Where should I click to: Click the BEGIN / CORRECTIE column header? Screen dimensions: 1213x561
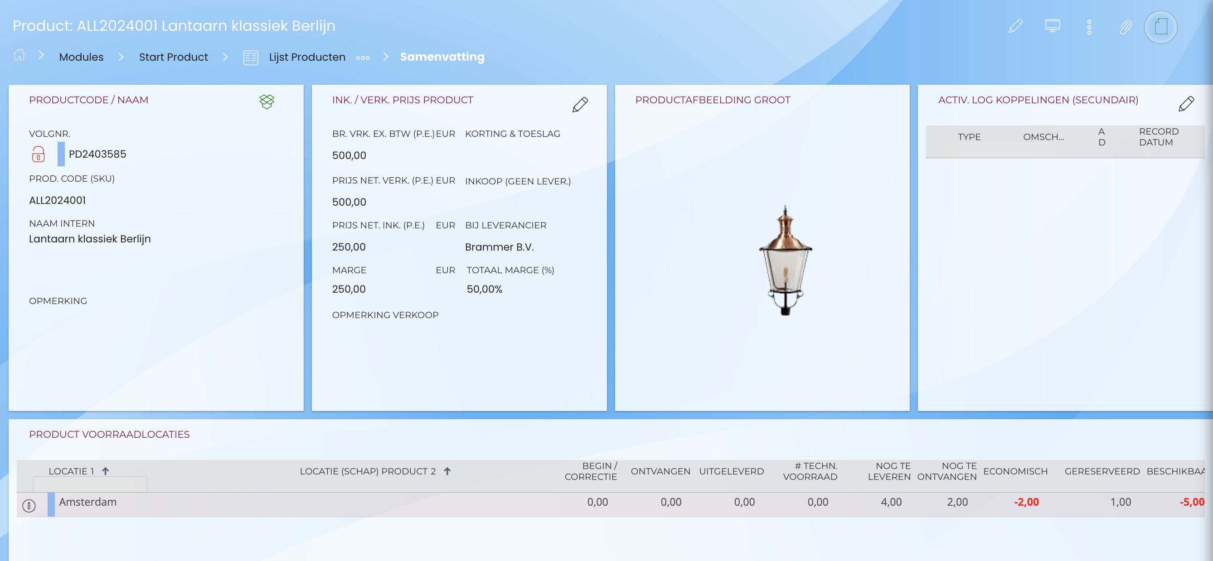coord(591,472)
